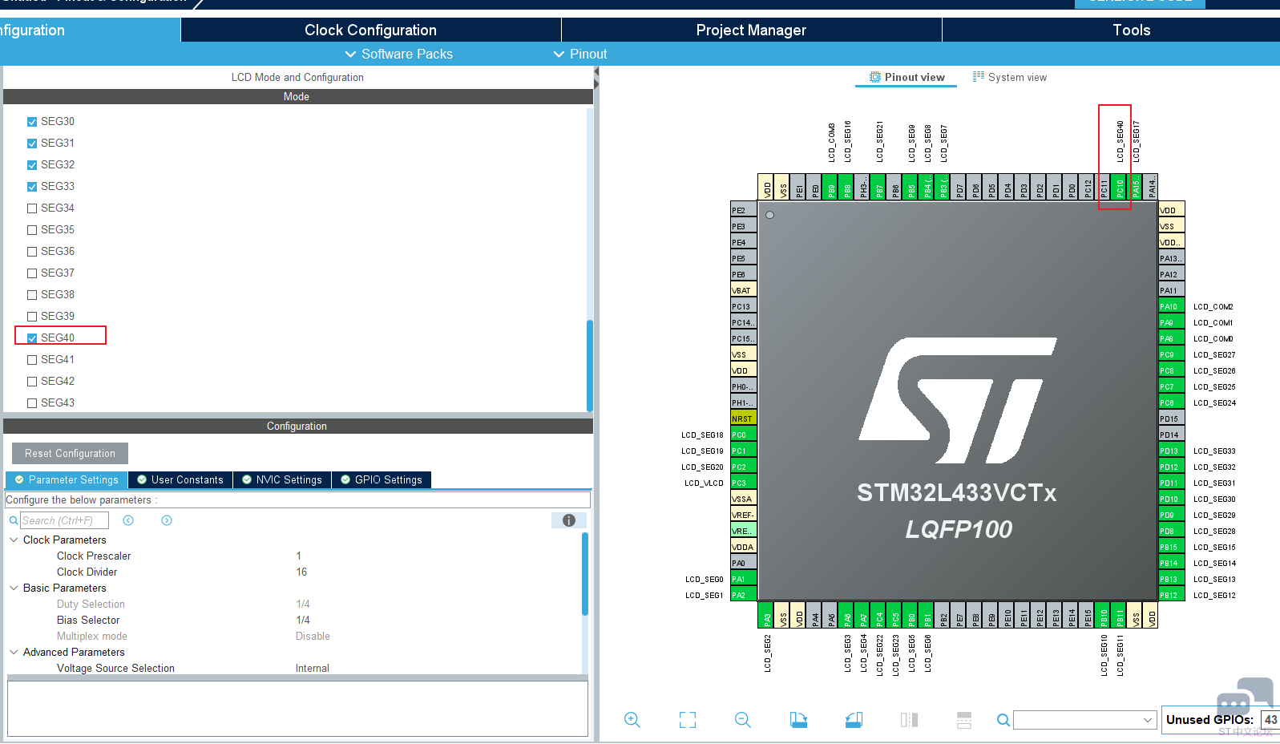The image size is (1280, 744).
Task: Open the User Constants tab
Action: click(180, 479)
